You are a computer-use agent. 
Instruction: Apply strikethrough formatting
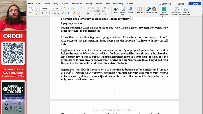coord(55,13)
